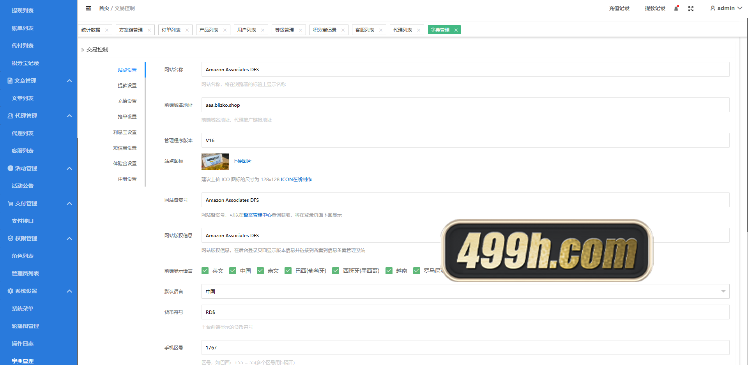Focus the 货币符号 input field

[x=465, y=312]
